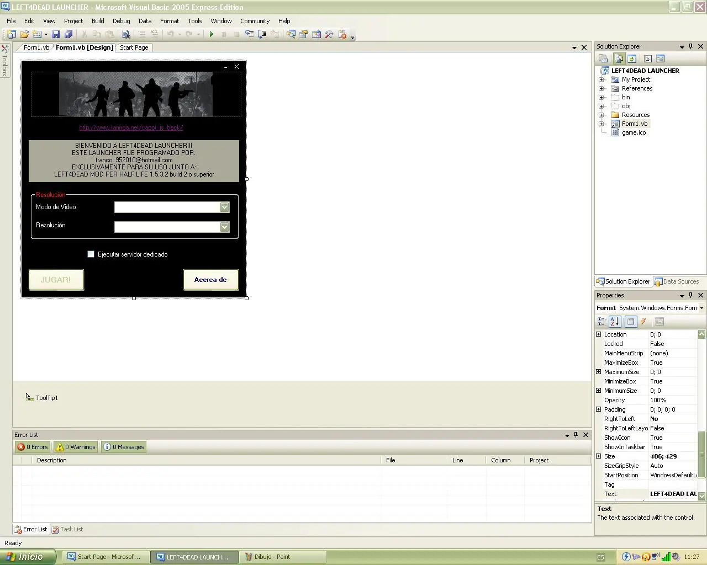Expand the Padding property row
This screenshot has height=565, width=707.
pyautogui.click(x=598, y=409)
